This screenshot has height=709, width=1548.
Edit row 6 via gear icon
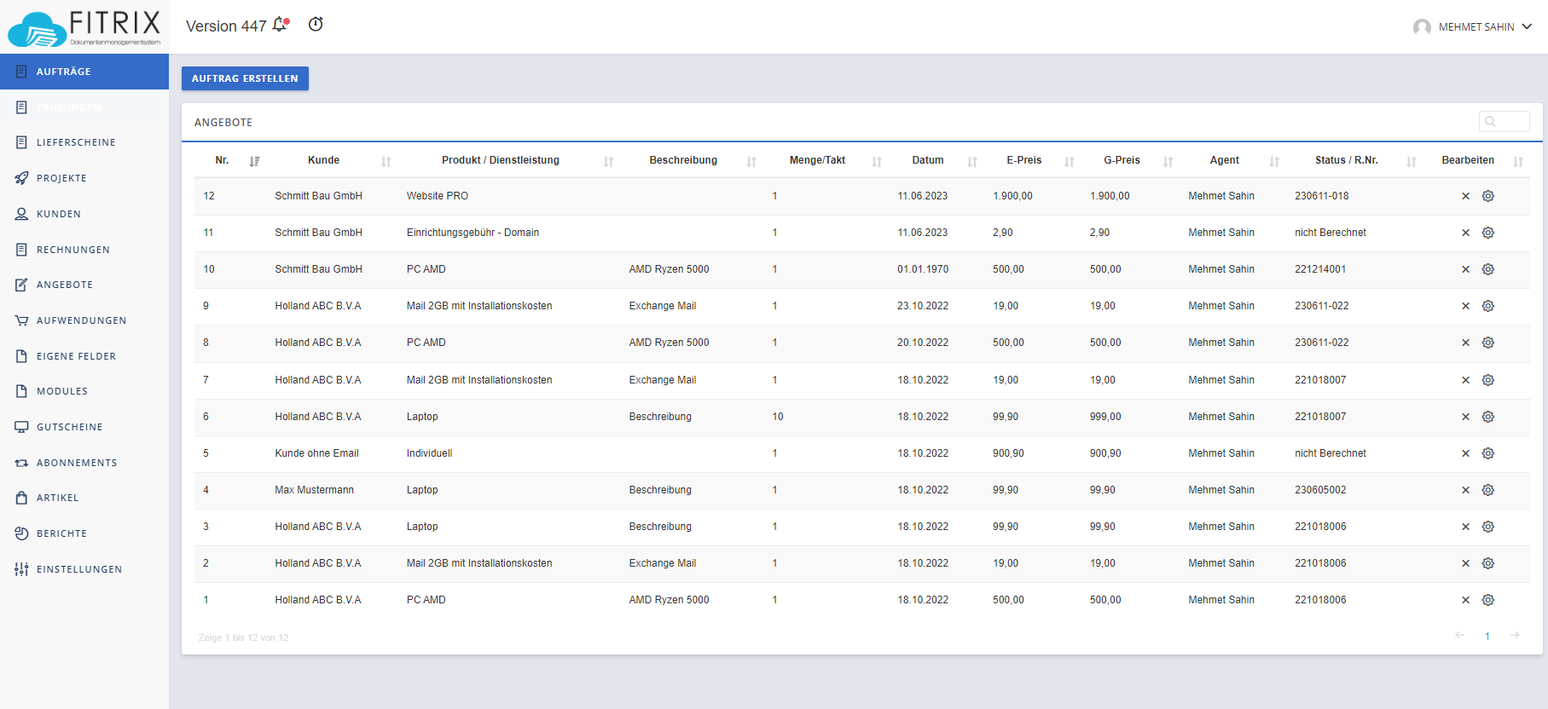click(1488, 417)
